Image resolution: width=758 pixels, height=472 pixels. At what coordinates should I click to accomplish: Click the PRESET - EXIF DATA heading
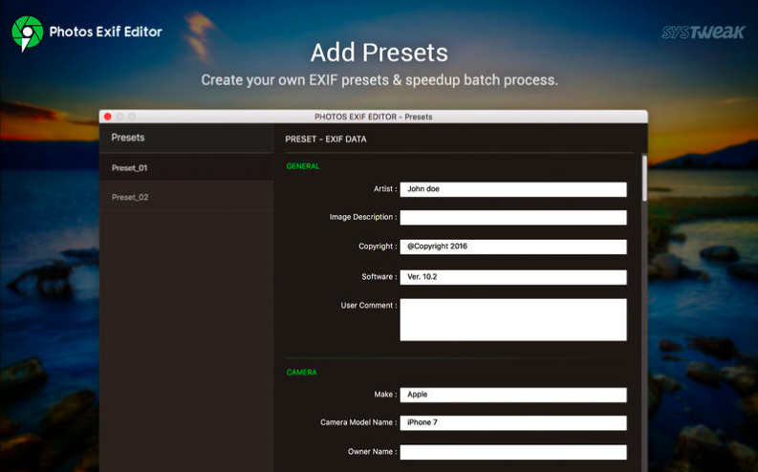(326, 139)
